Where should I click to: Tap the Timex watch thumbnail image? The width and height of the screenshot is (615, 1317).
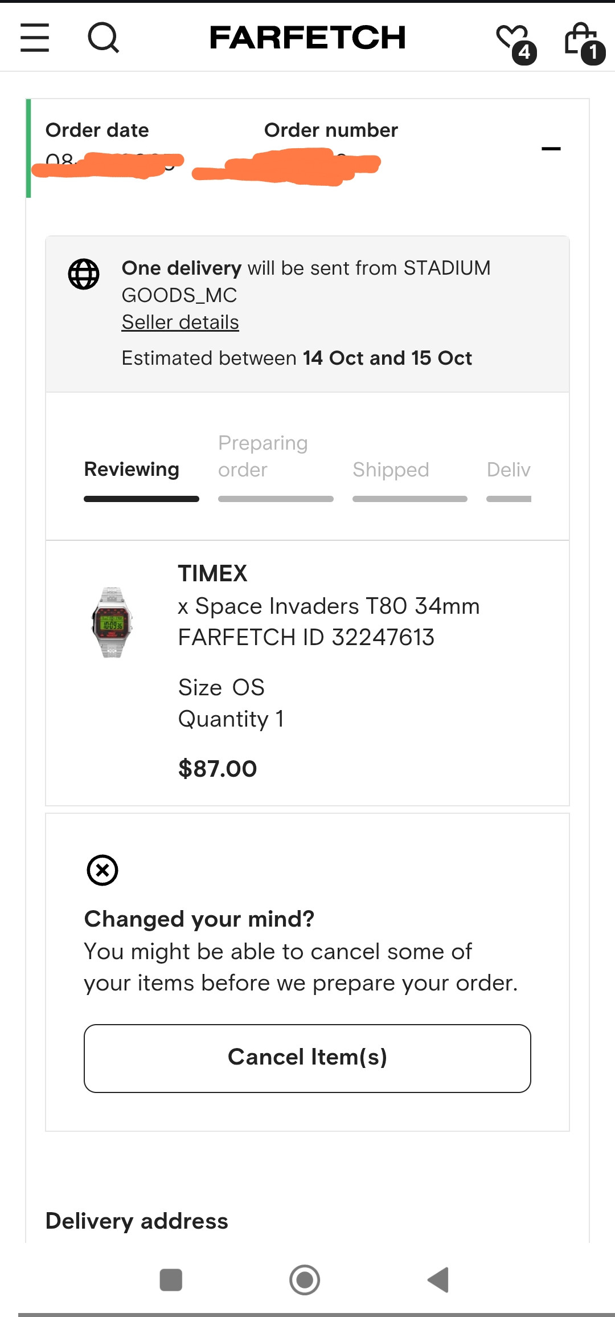(112, 622)
